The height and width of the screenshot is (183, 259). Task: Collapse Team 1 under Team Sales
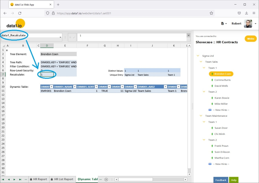coord(204,68)
